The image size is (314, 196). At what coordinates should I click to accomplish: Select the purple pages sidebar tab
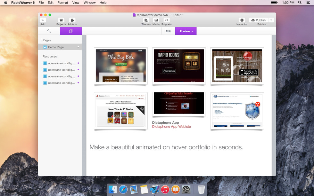pos(71,31)
